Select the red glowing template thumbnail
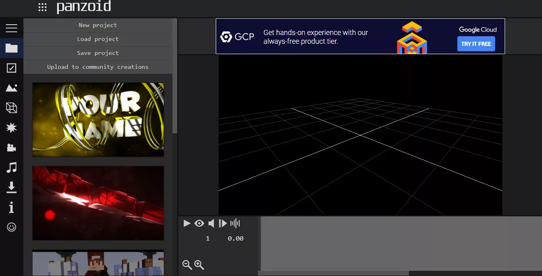Image resolution: width=542 pixels, height=276 pixels. click(98, 203)
